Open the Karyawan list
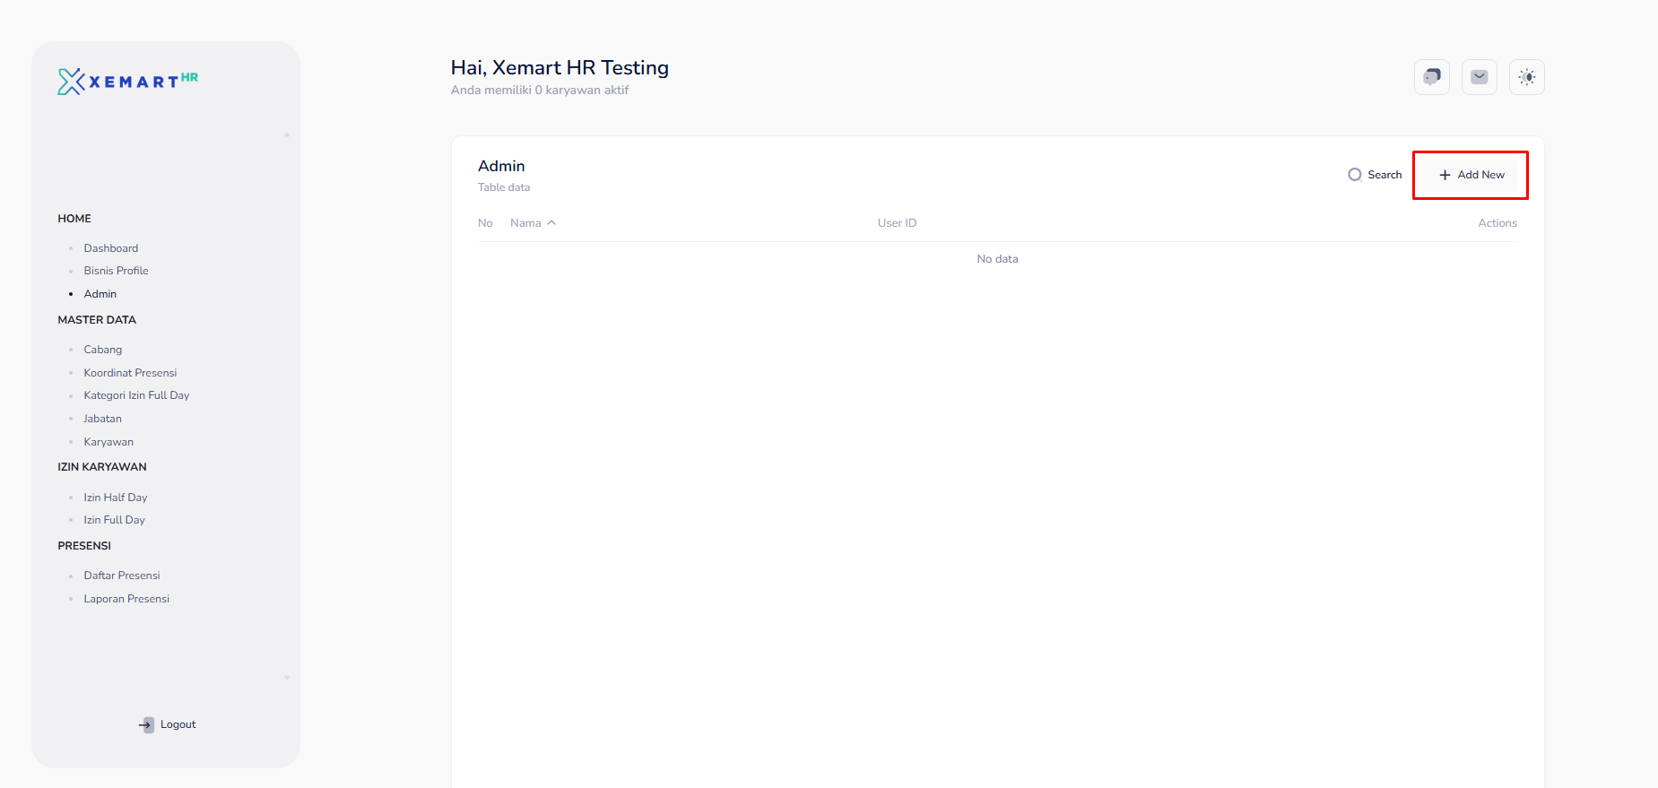 click(109, 442)
